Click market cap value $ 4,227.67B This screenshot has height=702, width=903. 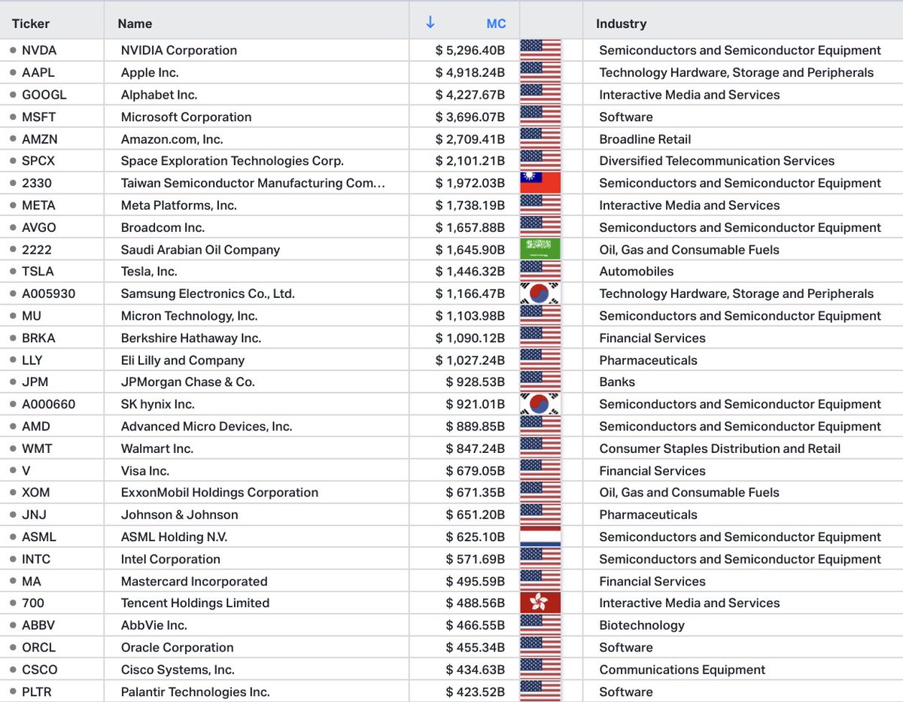pyautogui.click(x=470, y=95)
